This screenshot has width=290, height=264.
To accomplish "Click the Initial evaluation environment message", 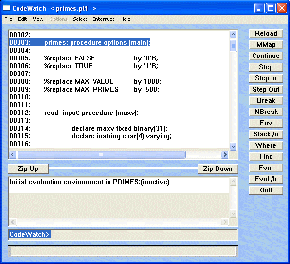I will tap(89, 182).
